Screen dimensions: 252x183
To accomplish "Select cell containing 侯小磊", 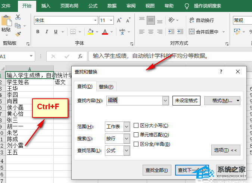I will (29, 107).
